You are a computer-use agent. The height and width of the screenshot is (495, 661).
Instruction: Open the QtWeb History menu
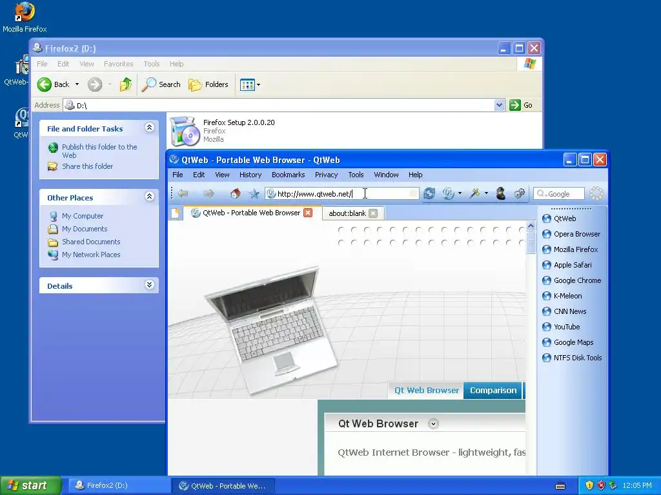tap(250, 175)
